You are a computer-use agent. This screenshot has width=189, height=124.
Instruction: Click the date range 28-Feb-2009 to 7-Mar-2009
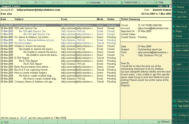156,14
